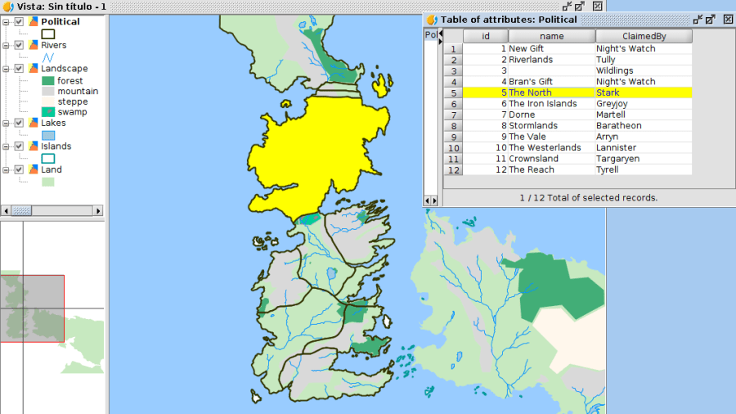Collapse the Land layer tree node
736x414 pixels.
(x=7, y=170)
